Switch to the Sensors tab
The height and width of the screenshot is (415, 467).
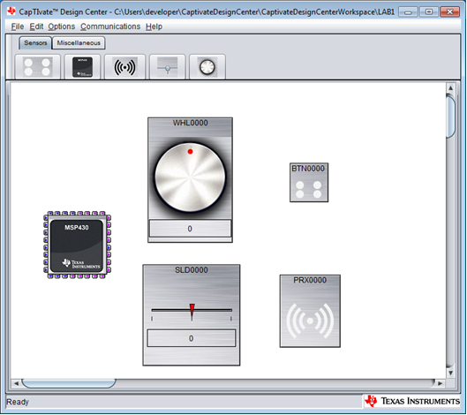pyautogui.click(x=35, y=43)
